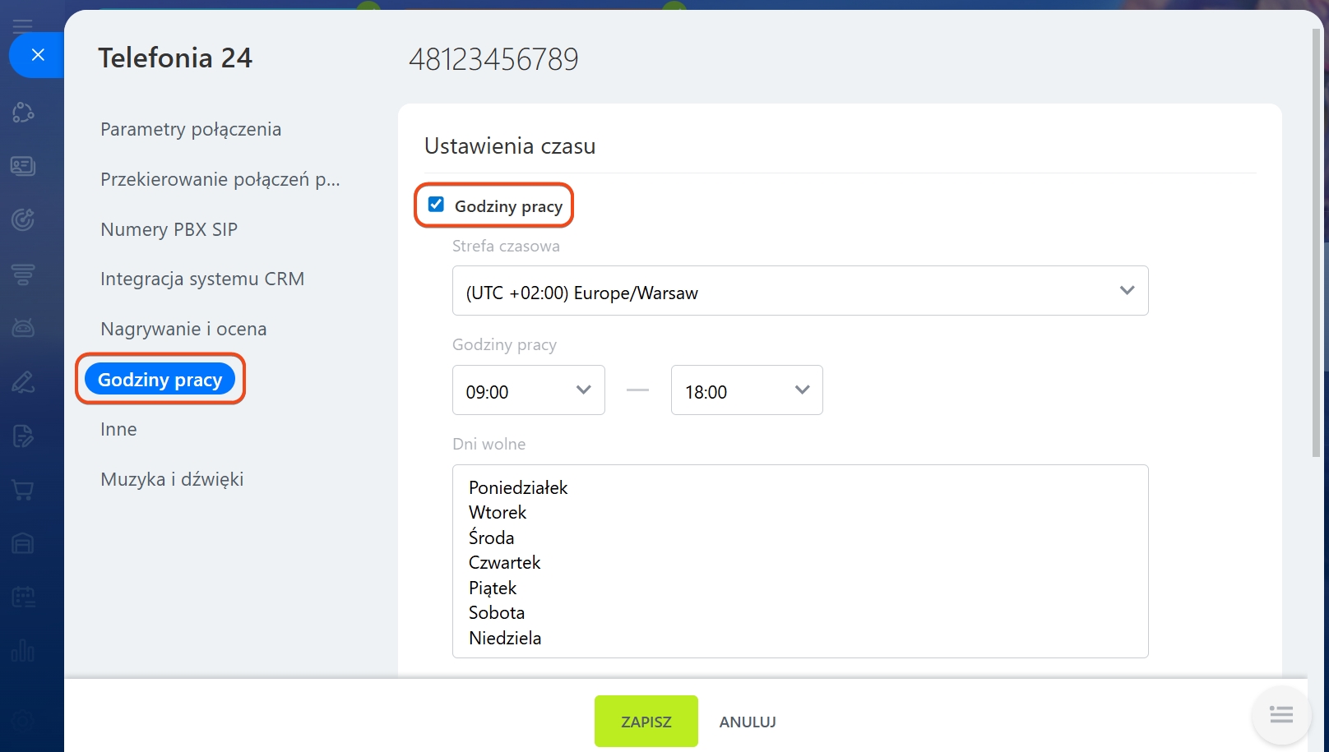Click the bar chart analytics sidebar icon

pyautogui.click(x=23, y=651)
